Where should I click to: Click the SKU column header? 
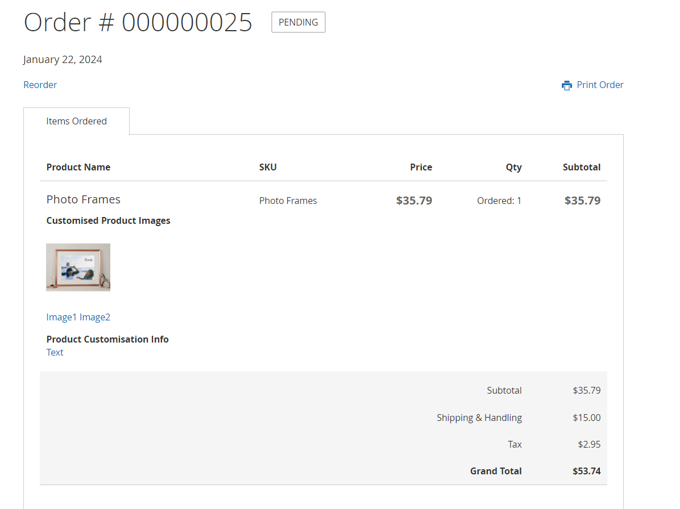(x=267, y=167)
